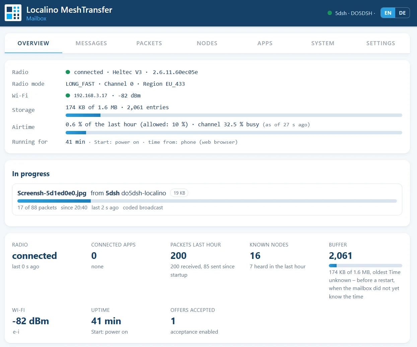Click the In progress heading
Image resolution: width=417 pixels, height=347 pixels.
pos(31,174)
